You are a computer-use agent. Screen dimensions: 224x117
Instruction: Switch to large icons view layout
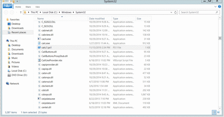218,112
